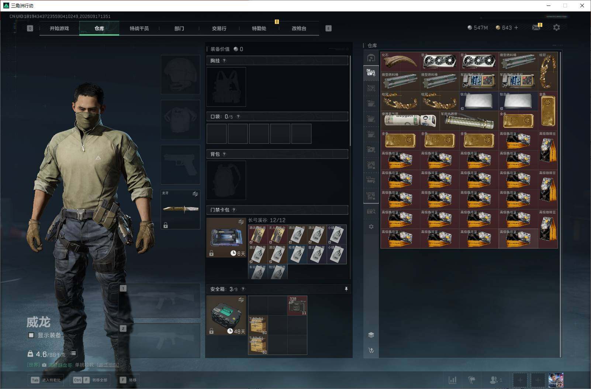Select primary weapon slot 1

tap(160, 300)
